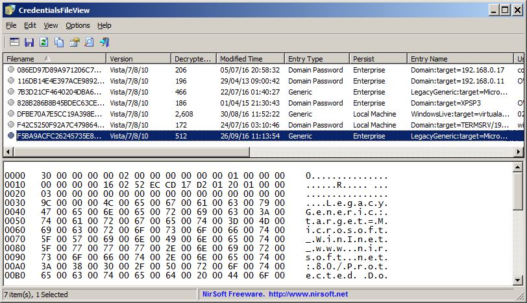Image resolution: width=527 pixels, height=303 pixels.
Task: Click the list's horizontal scrollbar left arrow
Action: [8, 152]
